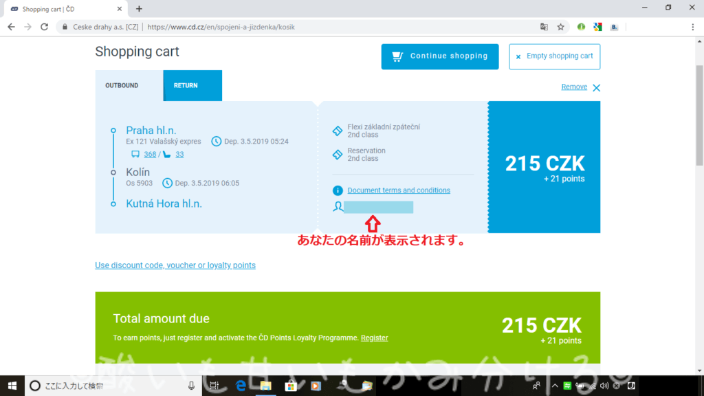Click the X icon beside Remove
704x396 pixels.
[596, 87]
